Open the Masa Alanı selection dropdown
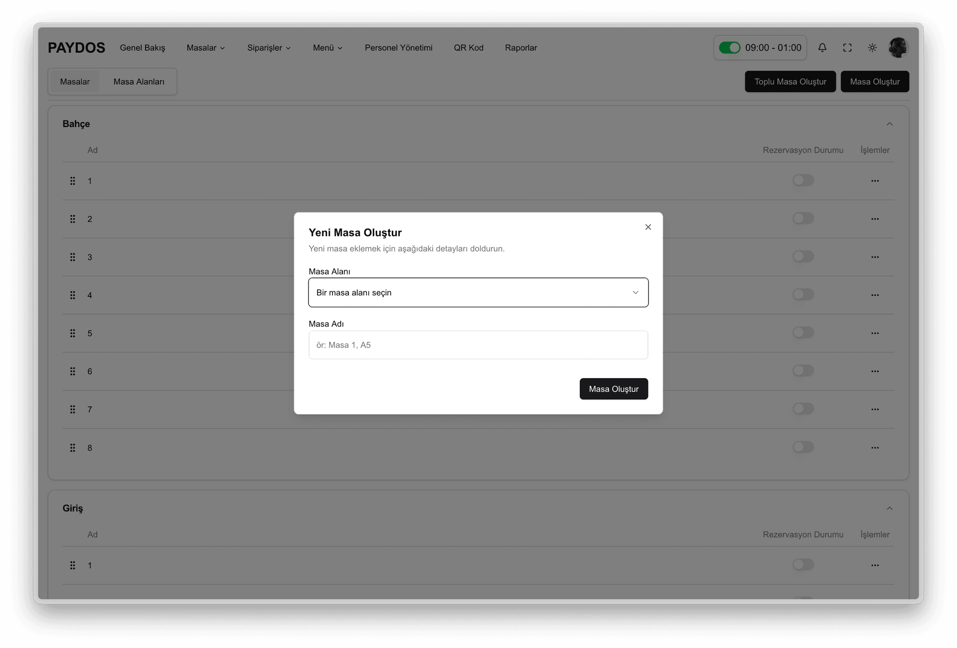The image size is (957, 648). pyautogui.click(x=478, y=293)
